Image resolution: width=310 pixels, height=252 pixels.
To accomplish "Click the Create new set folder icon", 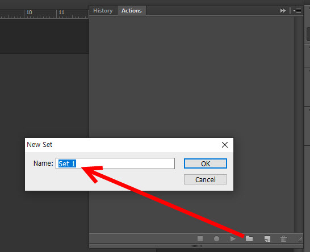I will (249, 238).
